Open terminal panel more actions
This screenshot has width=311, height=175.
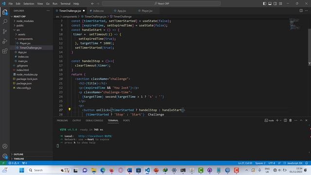(x=296, y=121)
